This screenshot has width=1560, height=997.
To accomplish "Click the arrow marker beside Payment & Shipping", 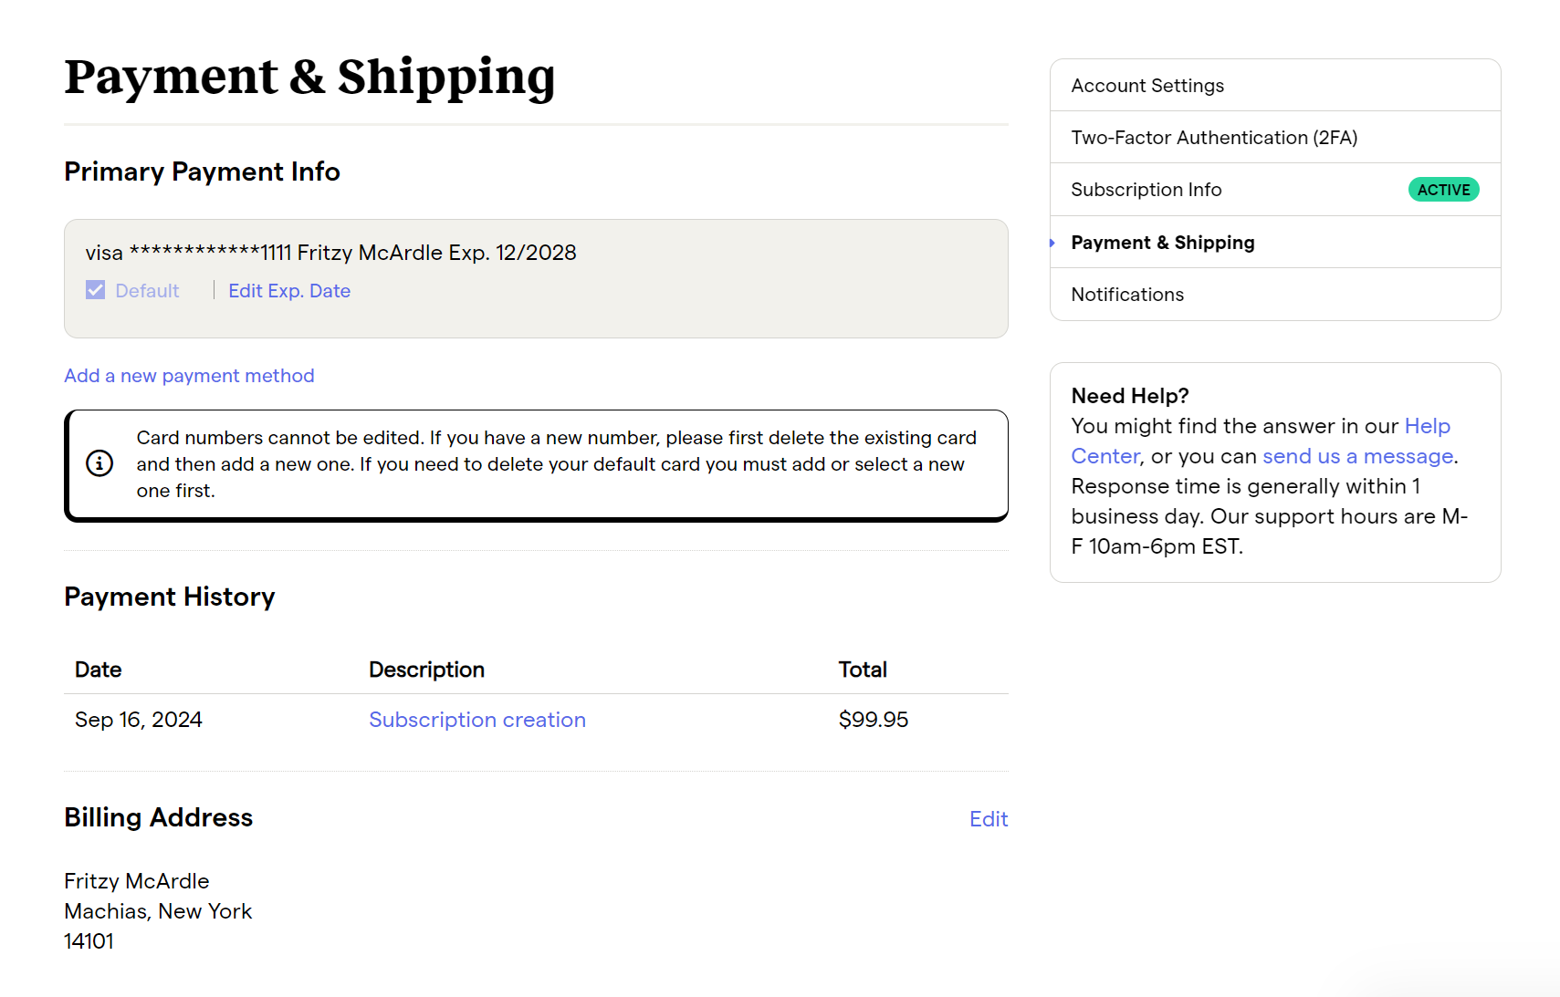I will [x=1052, y=243].
